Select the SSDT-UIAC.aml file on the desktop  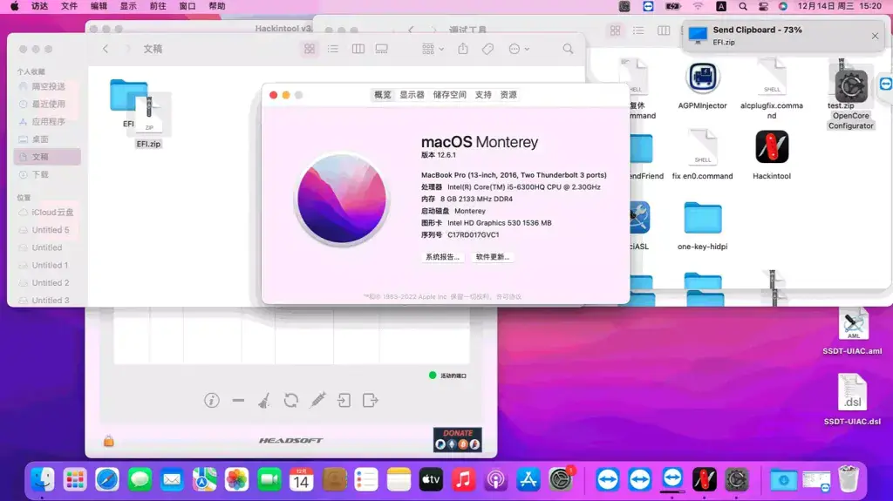point(853,323)
